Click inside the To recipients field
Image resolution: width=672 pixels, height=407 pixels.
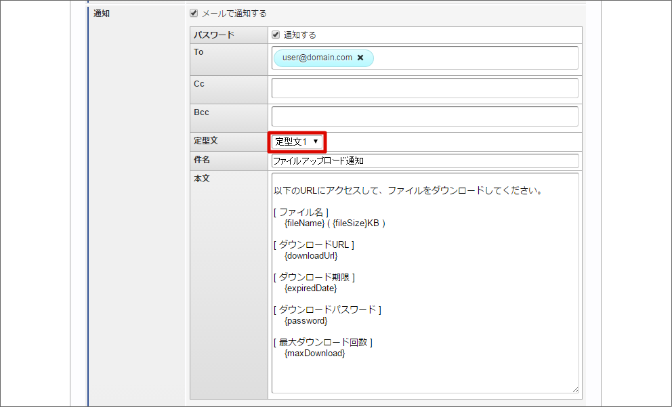[425, 58]
